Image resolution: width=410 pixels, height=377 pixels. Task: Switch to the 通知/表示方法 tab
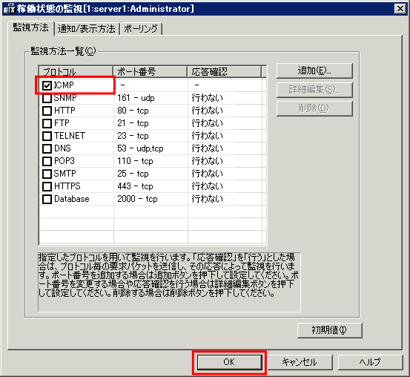pyautogui.click(x=87, y=29)
